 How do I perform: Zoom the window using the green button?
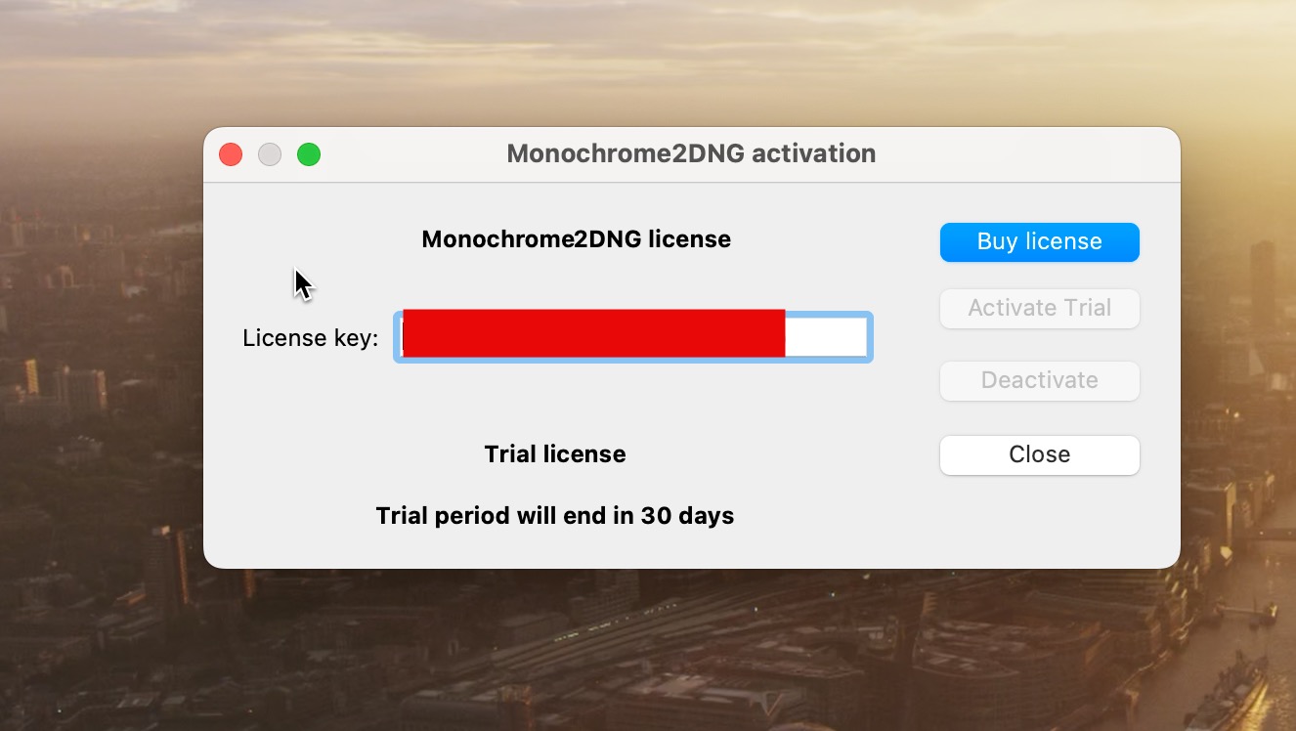(309, 154)
